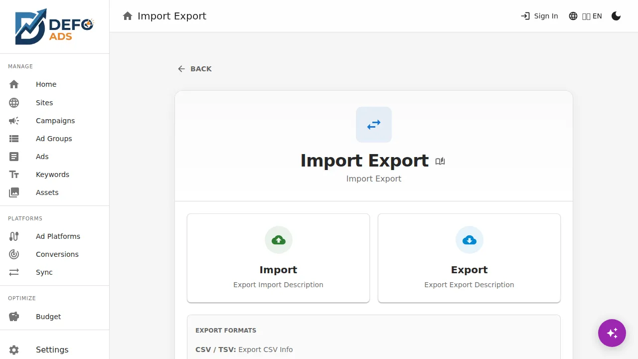Select Keywords menu item
The image size is (638, 359).
[x=54, y=175]
